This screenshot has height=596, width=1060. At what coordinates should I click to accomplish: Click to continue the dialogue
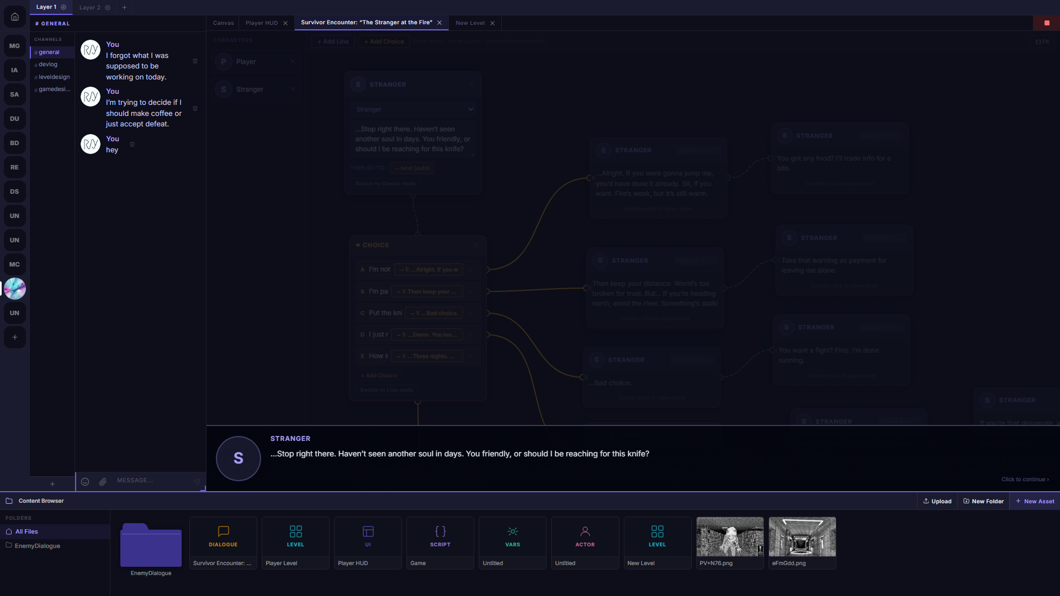pyautogui.click(x=1025, y=480)
